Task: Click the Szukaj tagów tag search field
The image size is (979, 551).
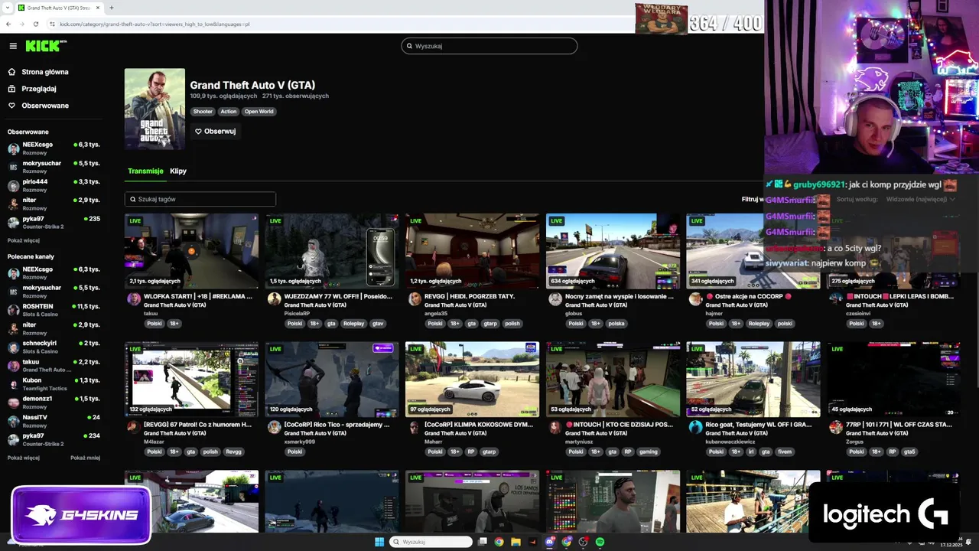Action: click(200, 199)
